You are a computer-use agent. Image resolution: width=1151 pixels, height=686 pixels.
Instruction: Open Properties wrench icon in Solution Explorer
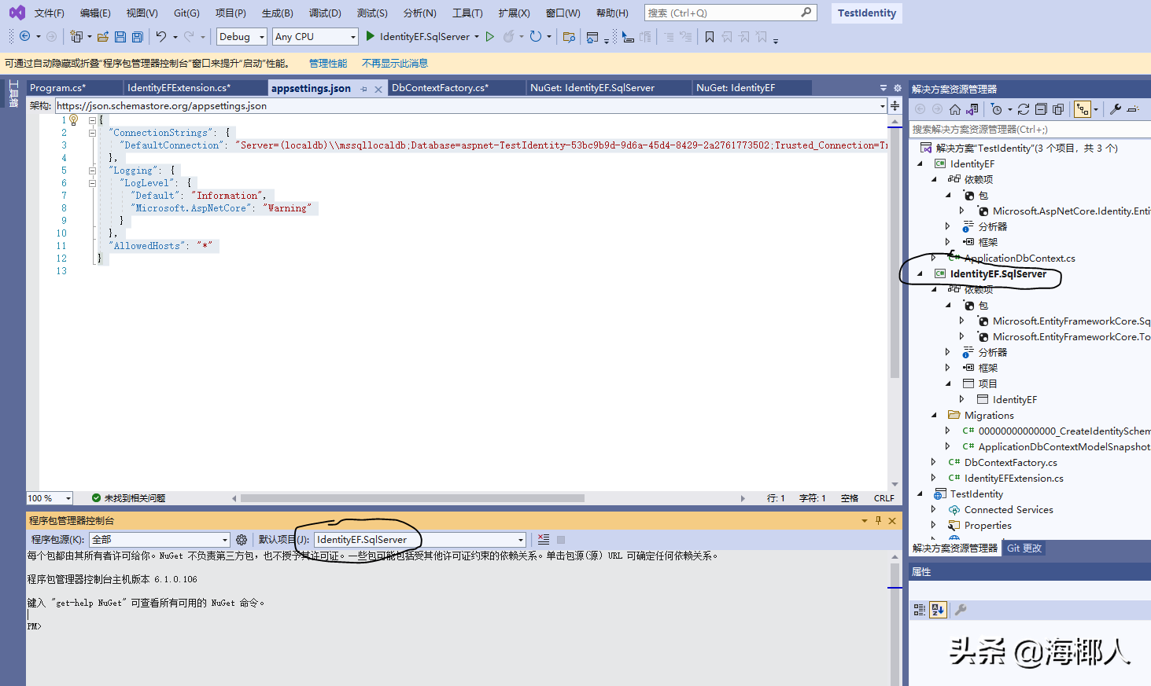1115,109
